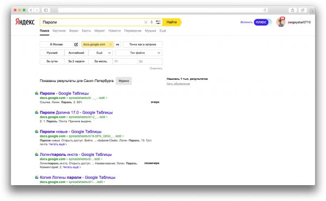Screen dimensions: 326x201
Task: Switch to the Видео tab
Action: click(74, 30)
